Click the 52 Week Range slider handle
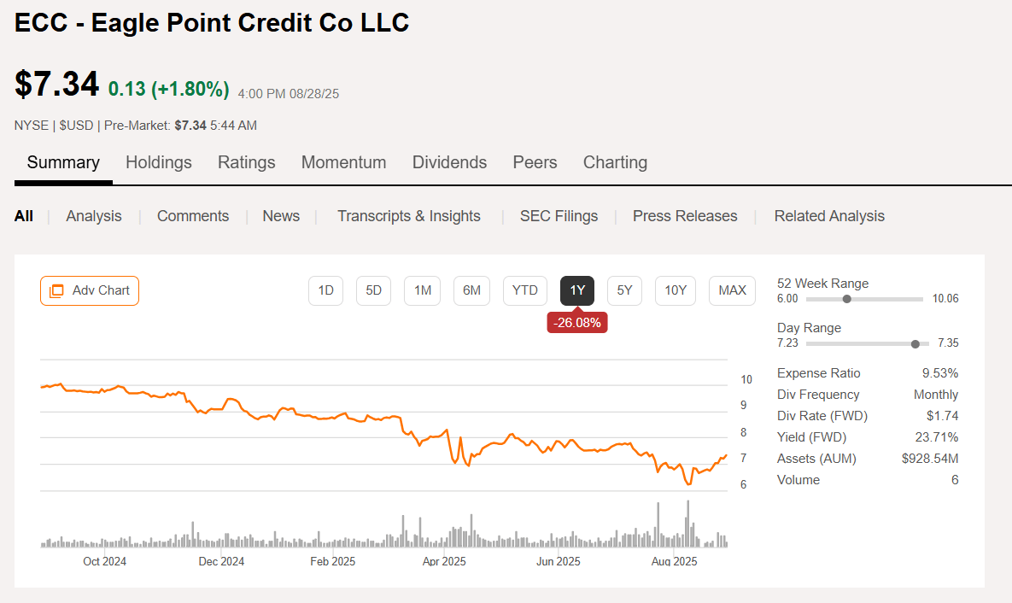This screenshot has height=603, width=1012. coord(846,299)
